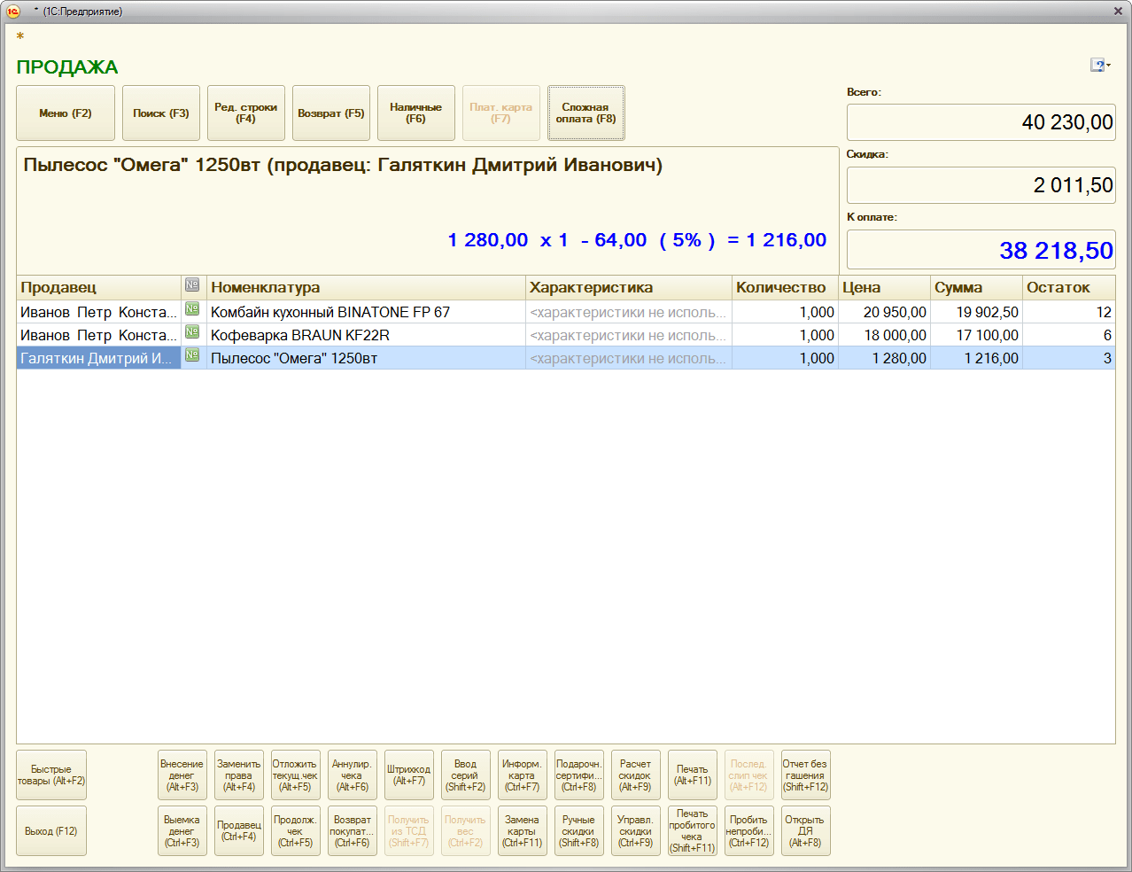Image resolution: width=1132 pixels, height=872 pixels.
Task: Select the Кофеварка BRAUN KF22R row
Action: point(365,335)
